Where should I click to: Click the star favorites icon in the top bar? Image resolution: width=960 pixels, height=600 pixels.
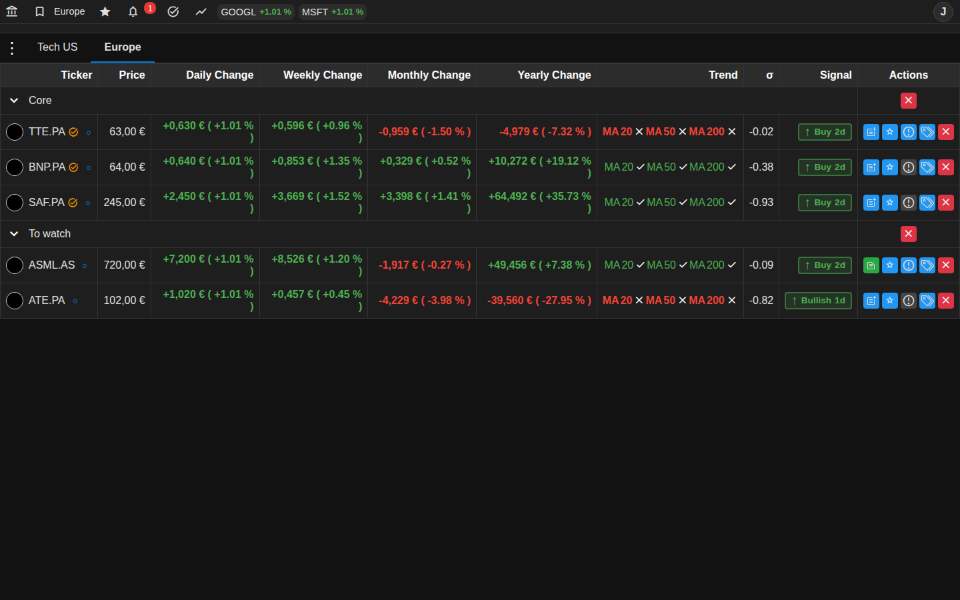[105, 11]
